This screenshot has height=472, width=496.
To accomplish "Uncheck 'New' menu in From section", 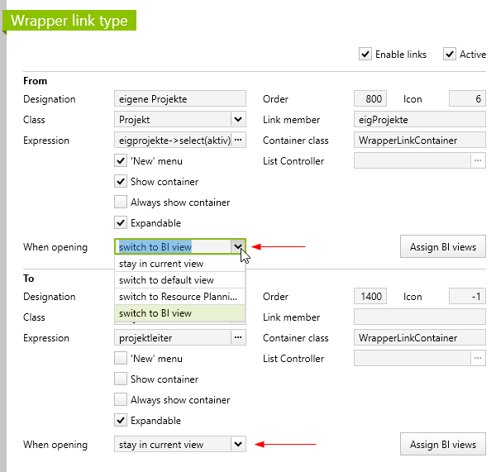I will (x=121, y=160).
